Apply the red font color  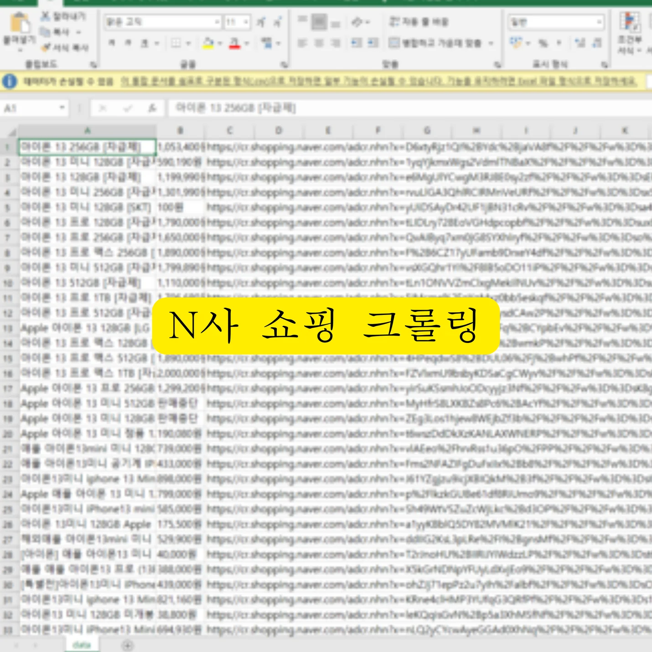click(x=234, y=43)
